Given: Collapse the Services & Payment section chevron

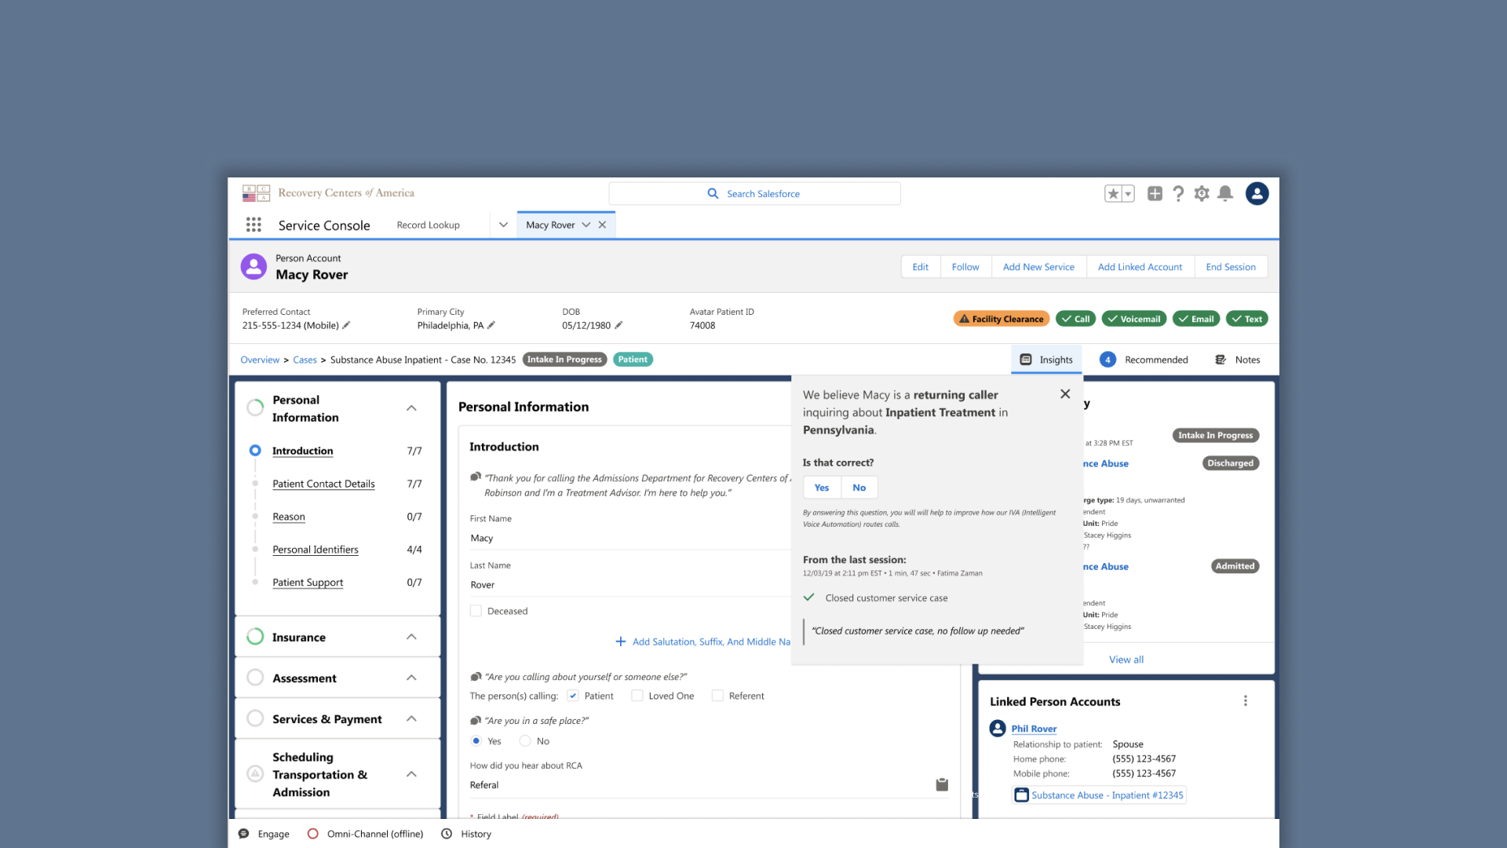Looking at the screenshot, I should click(x=411, y=718).
